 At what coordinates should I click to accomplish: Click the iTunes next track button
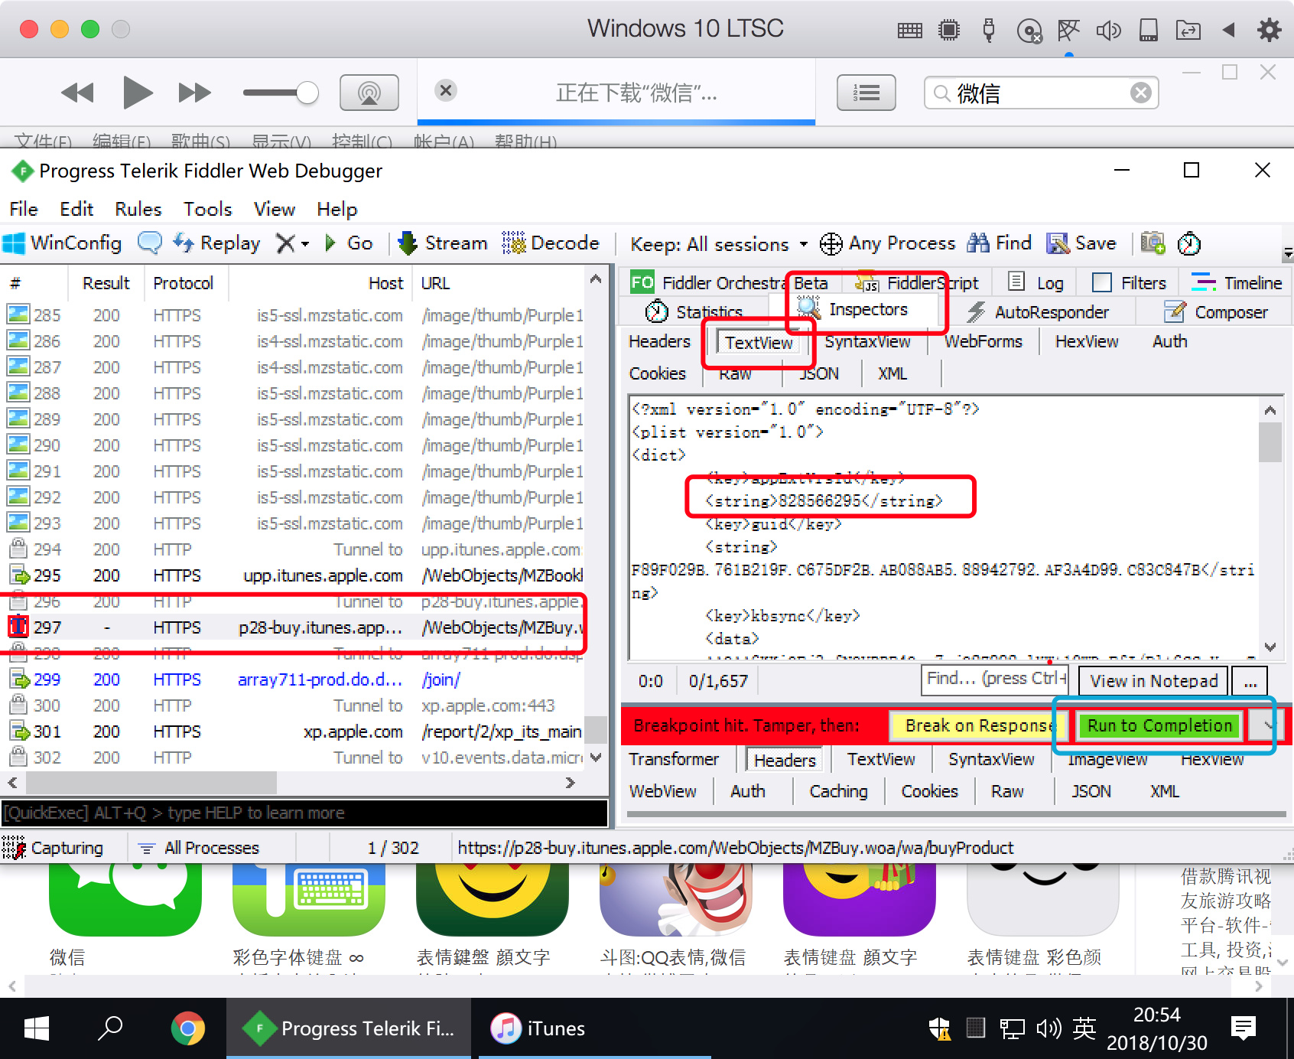coord(194,93)
